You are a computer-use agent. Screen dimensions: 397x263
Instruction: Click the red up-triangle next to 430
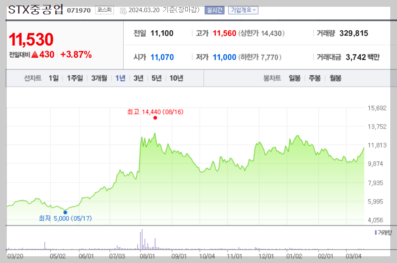point(35,55)
